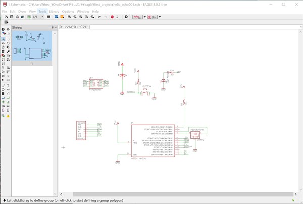
Task: Run ERC check icon
Action: click(3, 116)
